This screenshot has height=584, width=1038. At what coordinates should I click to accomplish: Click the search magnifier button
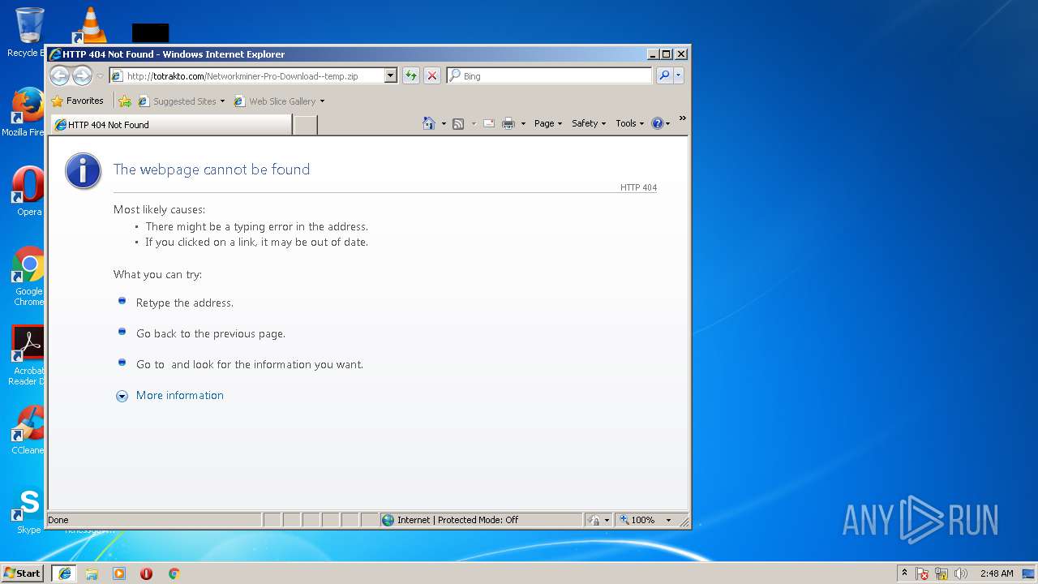click(x=664, y=76)
